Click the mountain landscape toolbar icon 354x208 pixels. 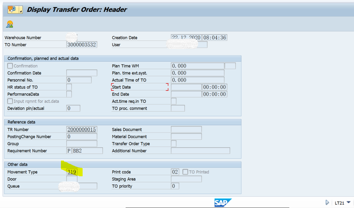coord(9,24)
